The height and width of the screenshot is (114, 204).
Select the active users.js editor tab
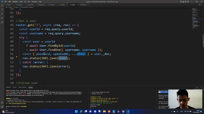click(x=73, y=5)
